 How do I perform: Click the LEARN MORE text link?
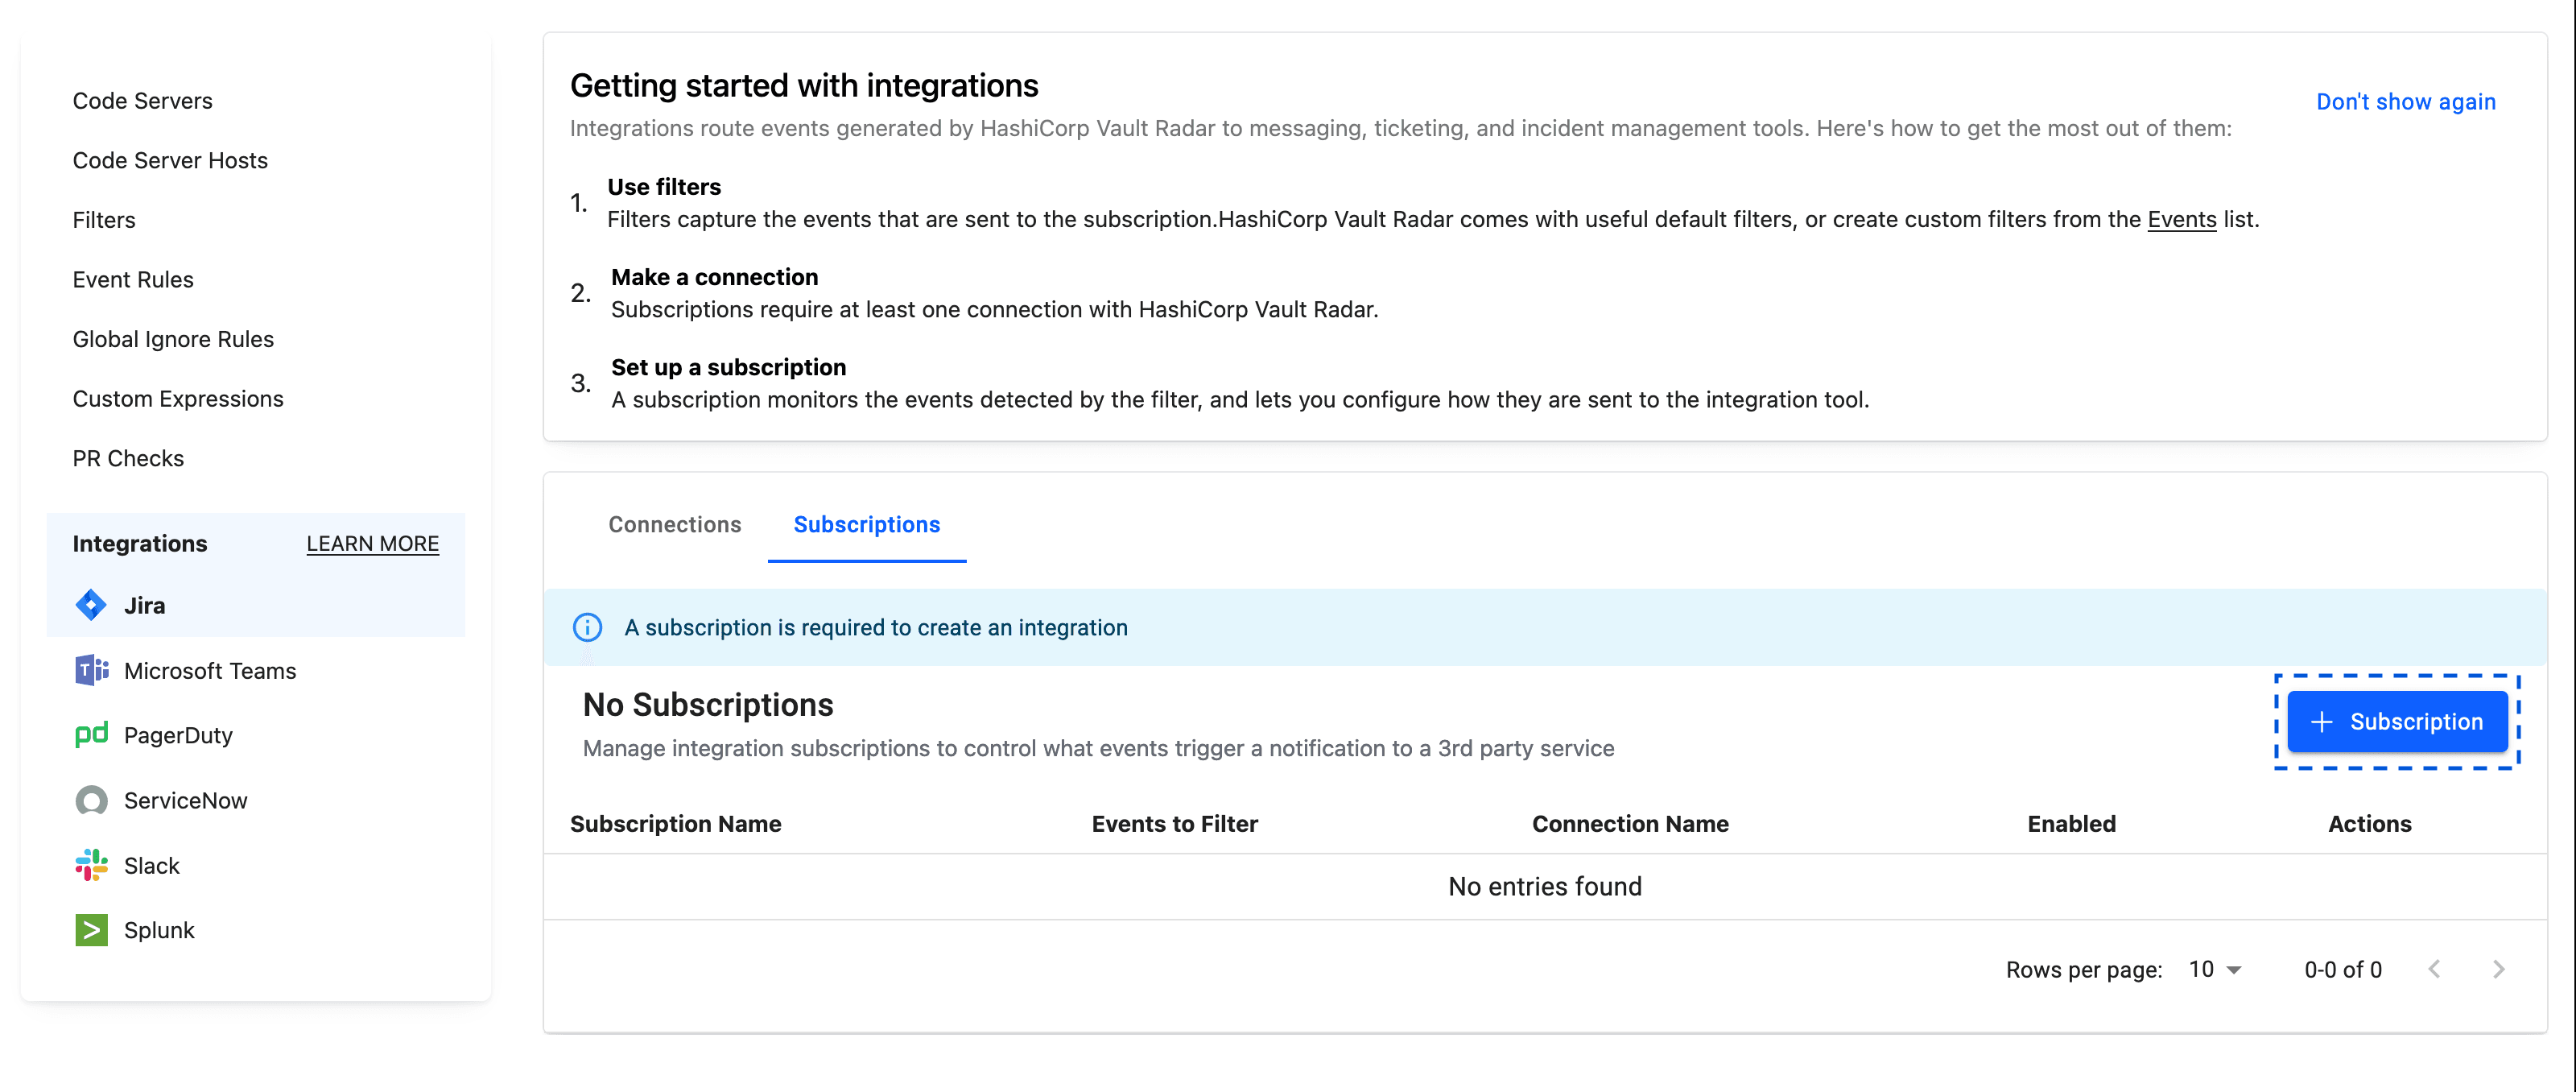click(373, 543)
